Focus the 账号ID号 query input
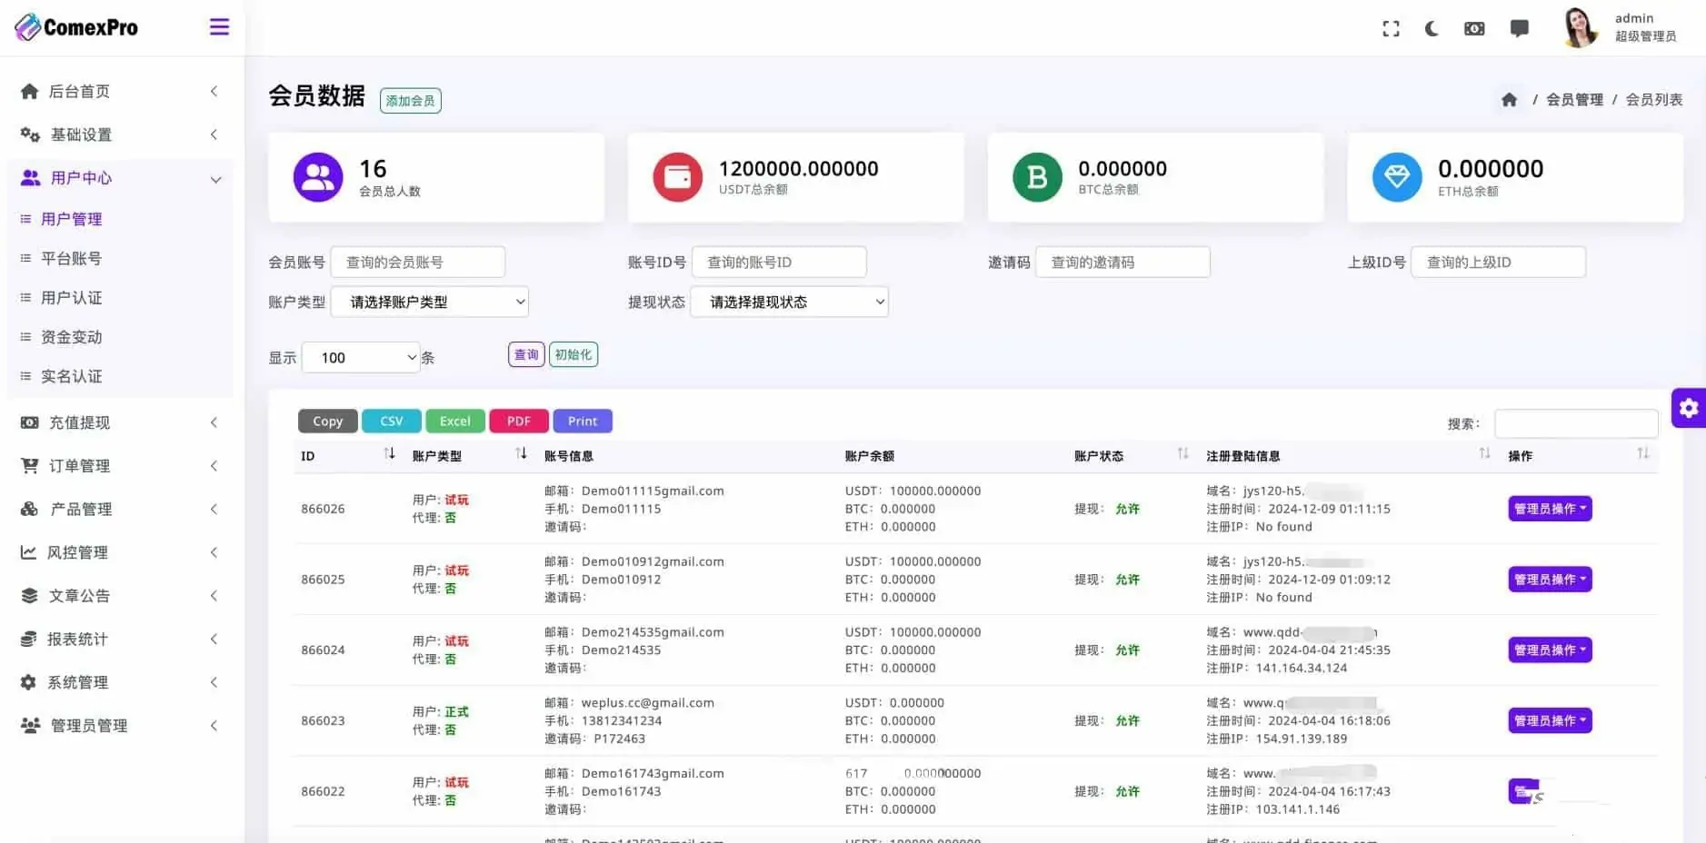 [779, 262]
